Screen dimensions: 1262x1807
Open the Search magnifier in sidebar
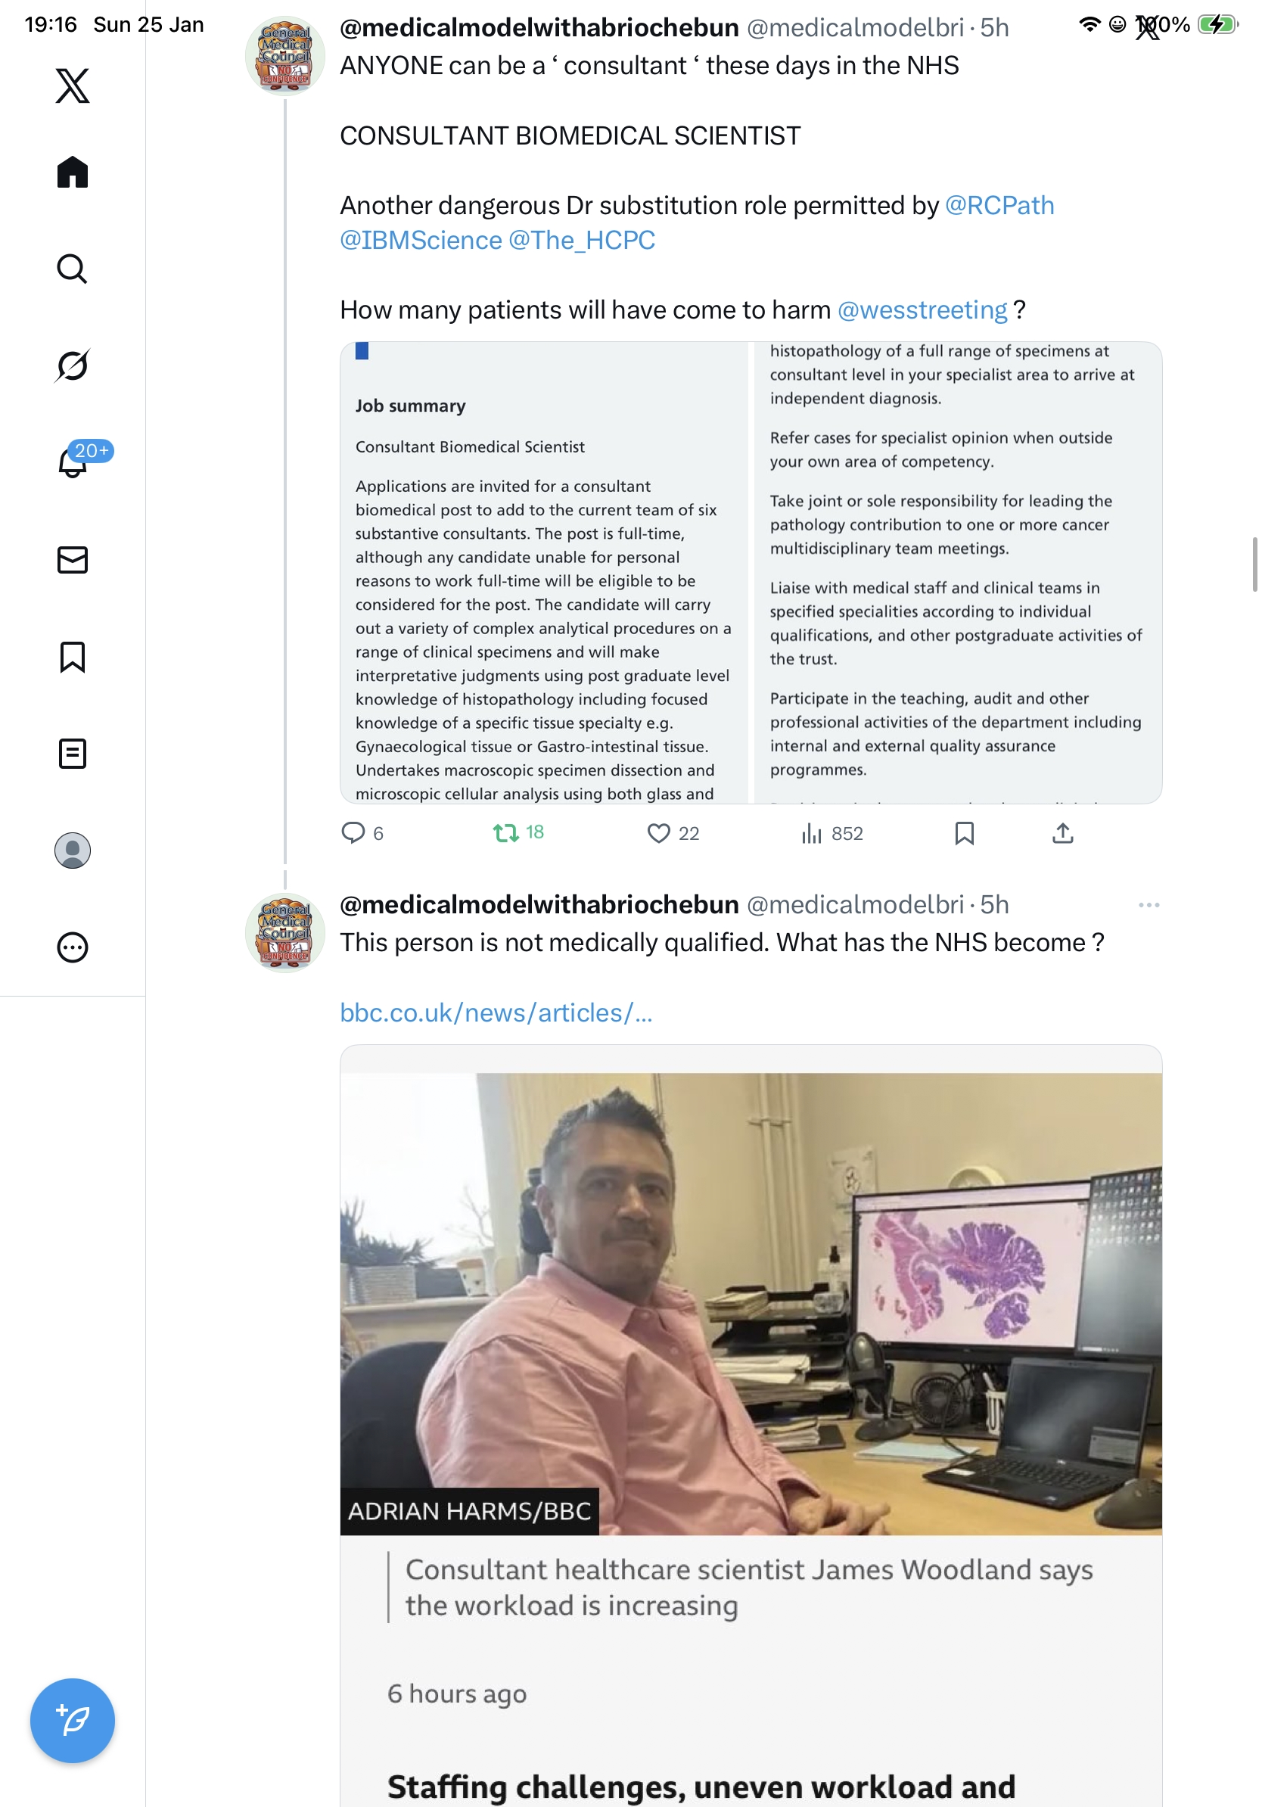[73, 269]
